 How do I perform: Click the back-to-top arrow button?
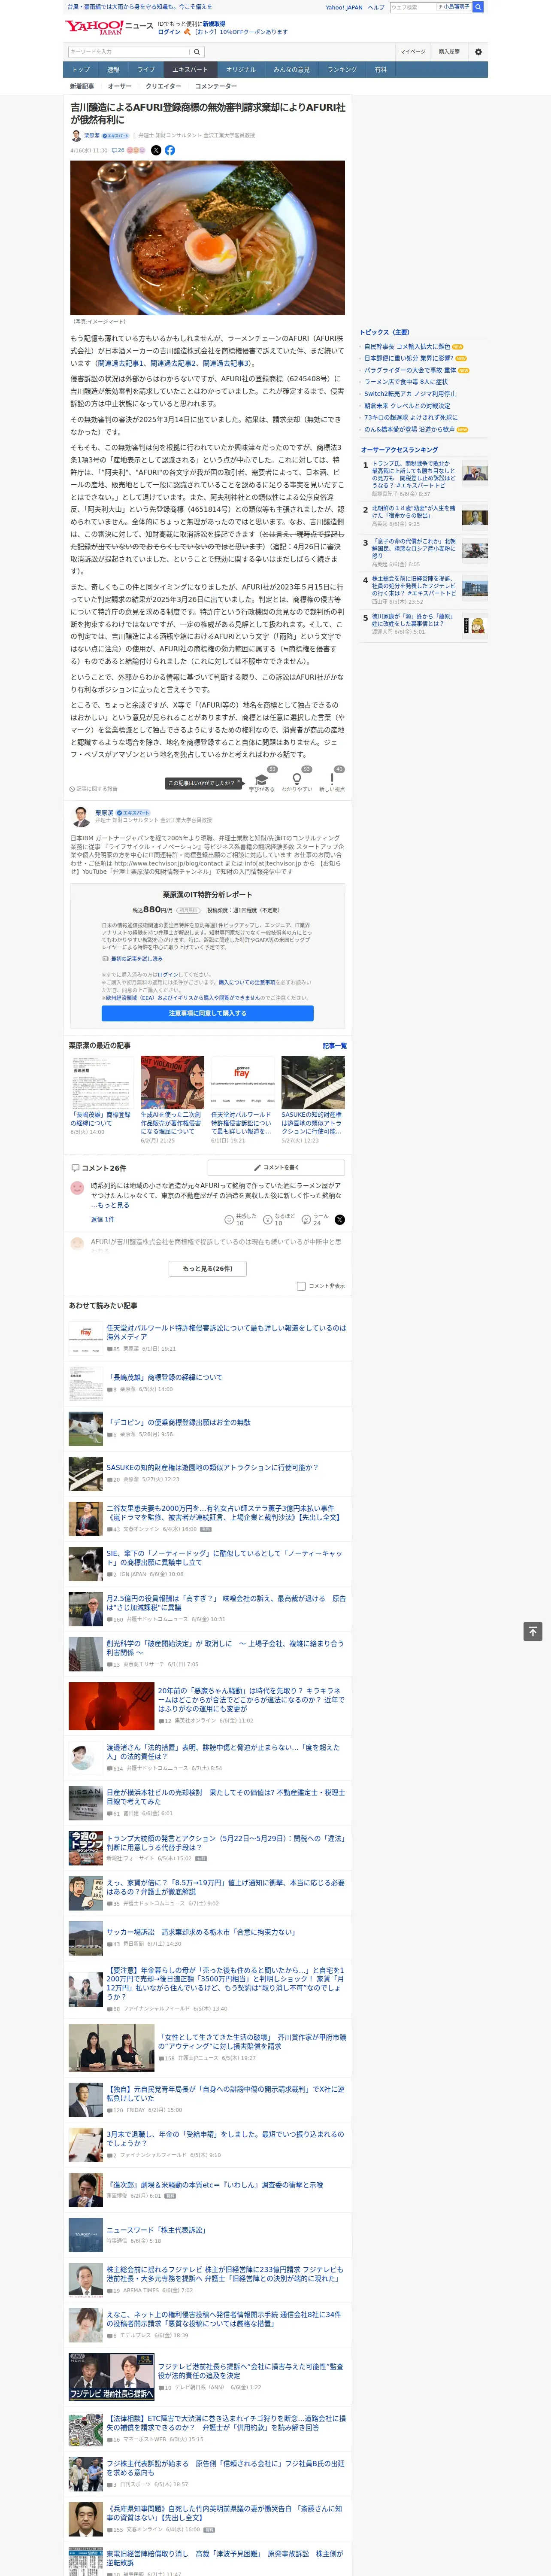(533, 1631)
